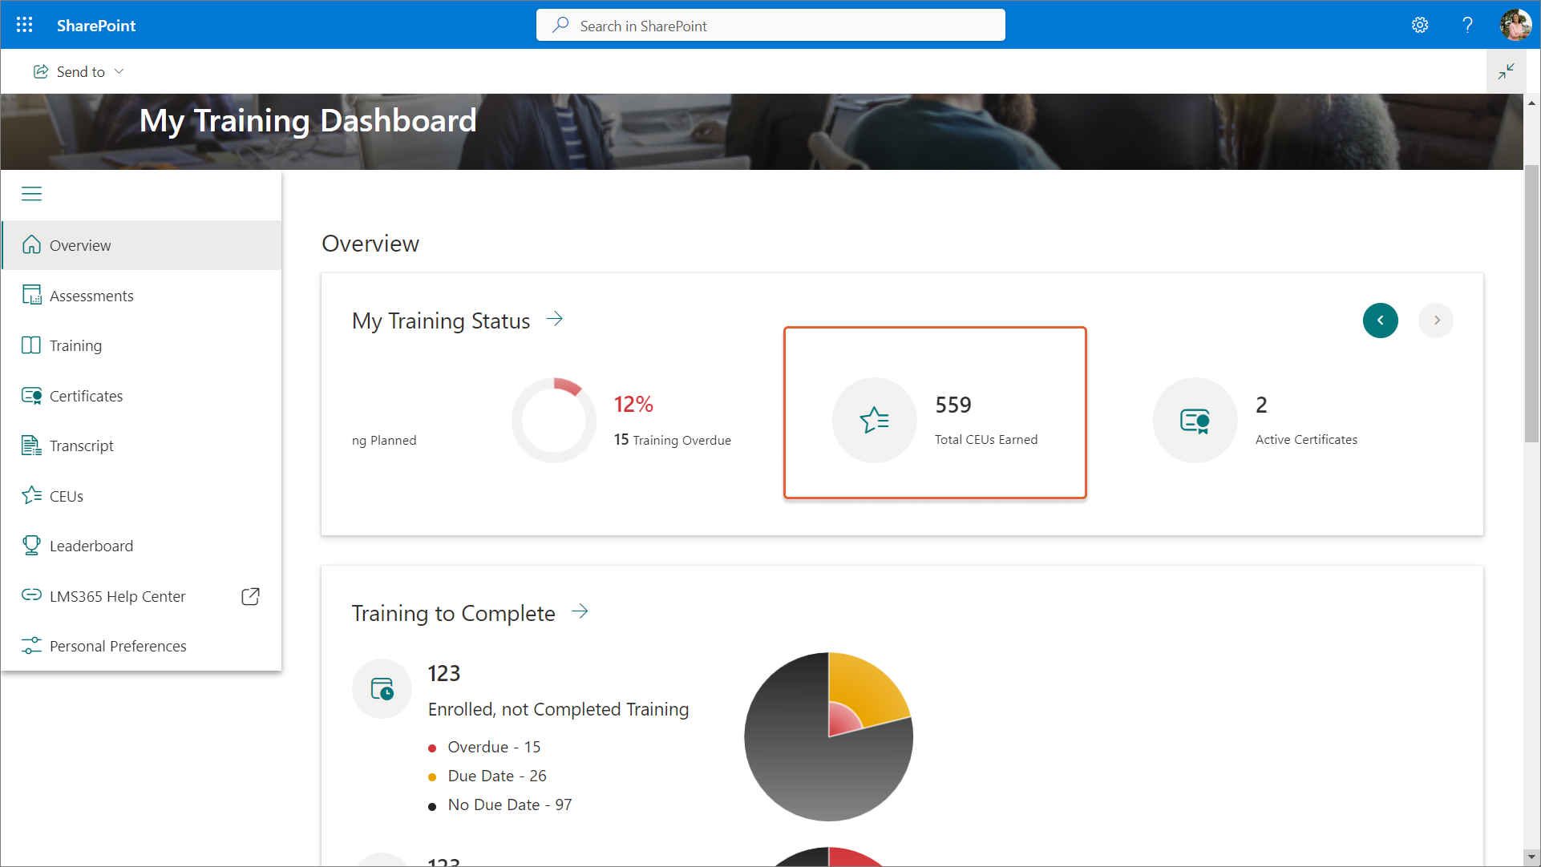This screenshot has width=1541, height=867.
Task: Click the Total CEUs Earned star icon
Action: [874, 420]
